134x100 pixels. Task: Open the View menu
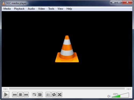[60, 9]
